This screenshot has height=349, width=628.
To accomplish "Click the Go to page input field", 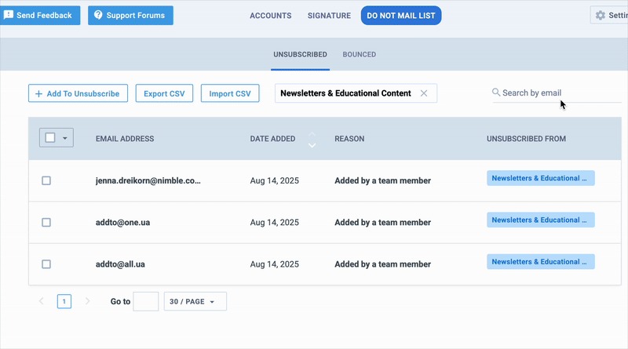I will pos(146,301).
